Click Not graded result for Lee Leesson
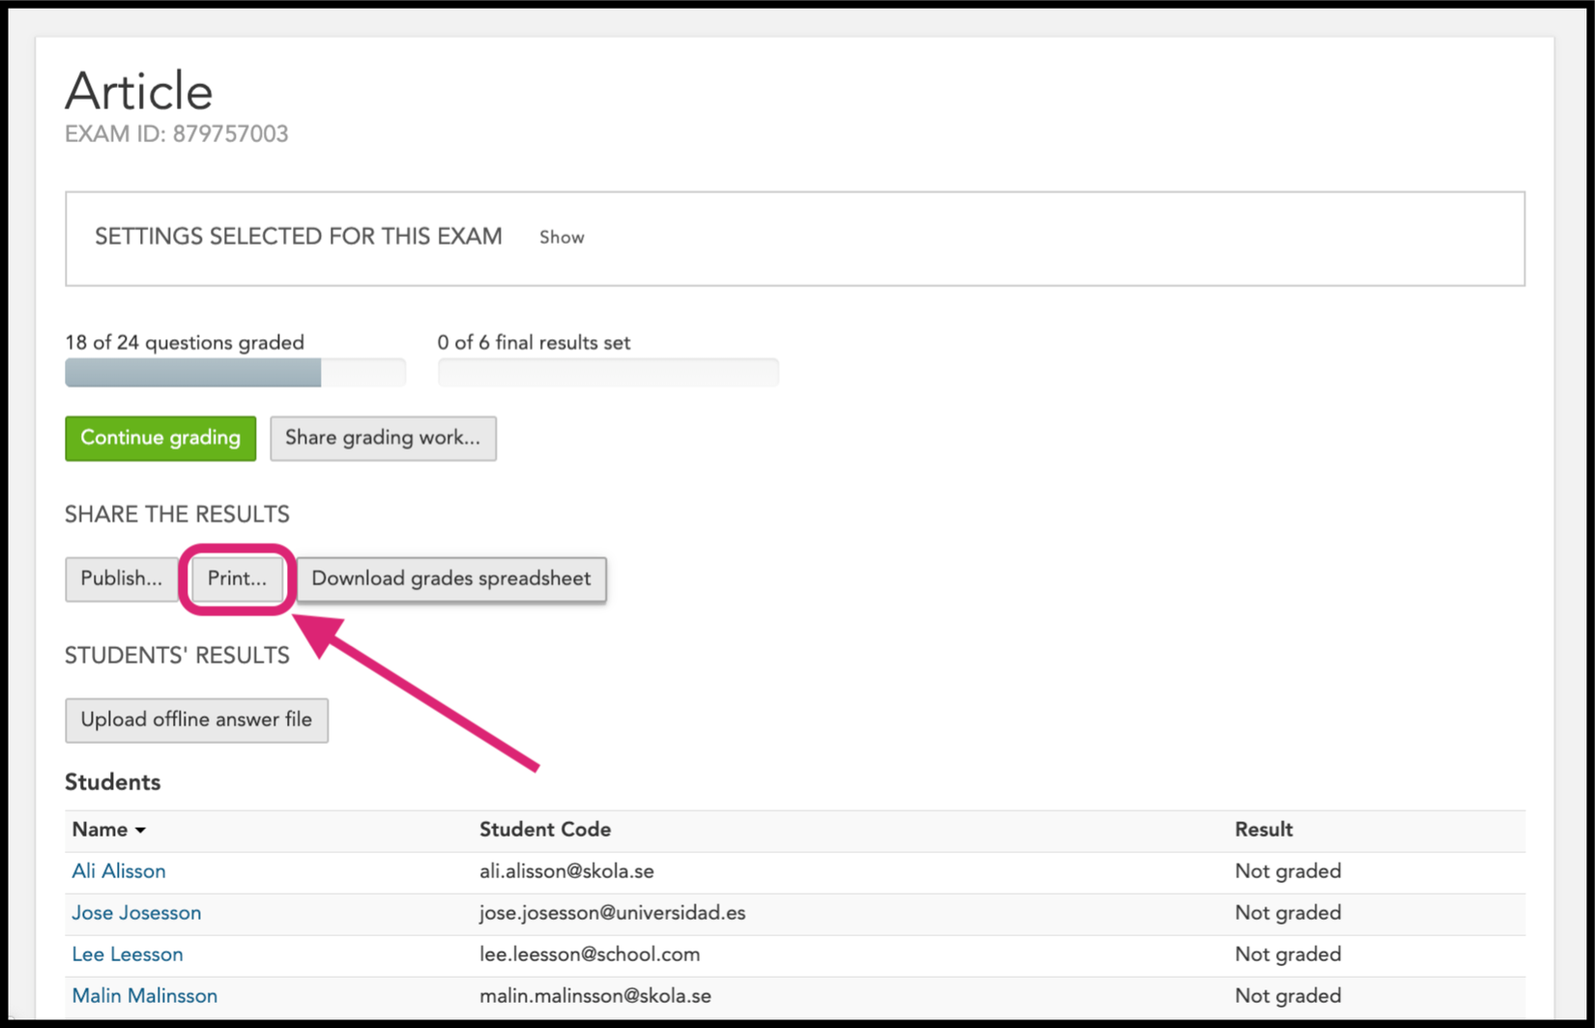Screen dimensions: 1595x1028 coord(1288,955)
